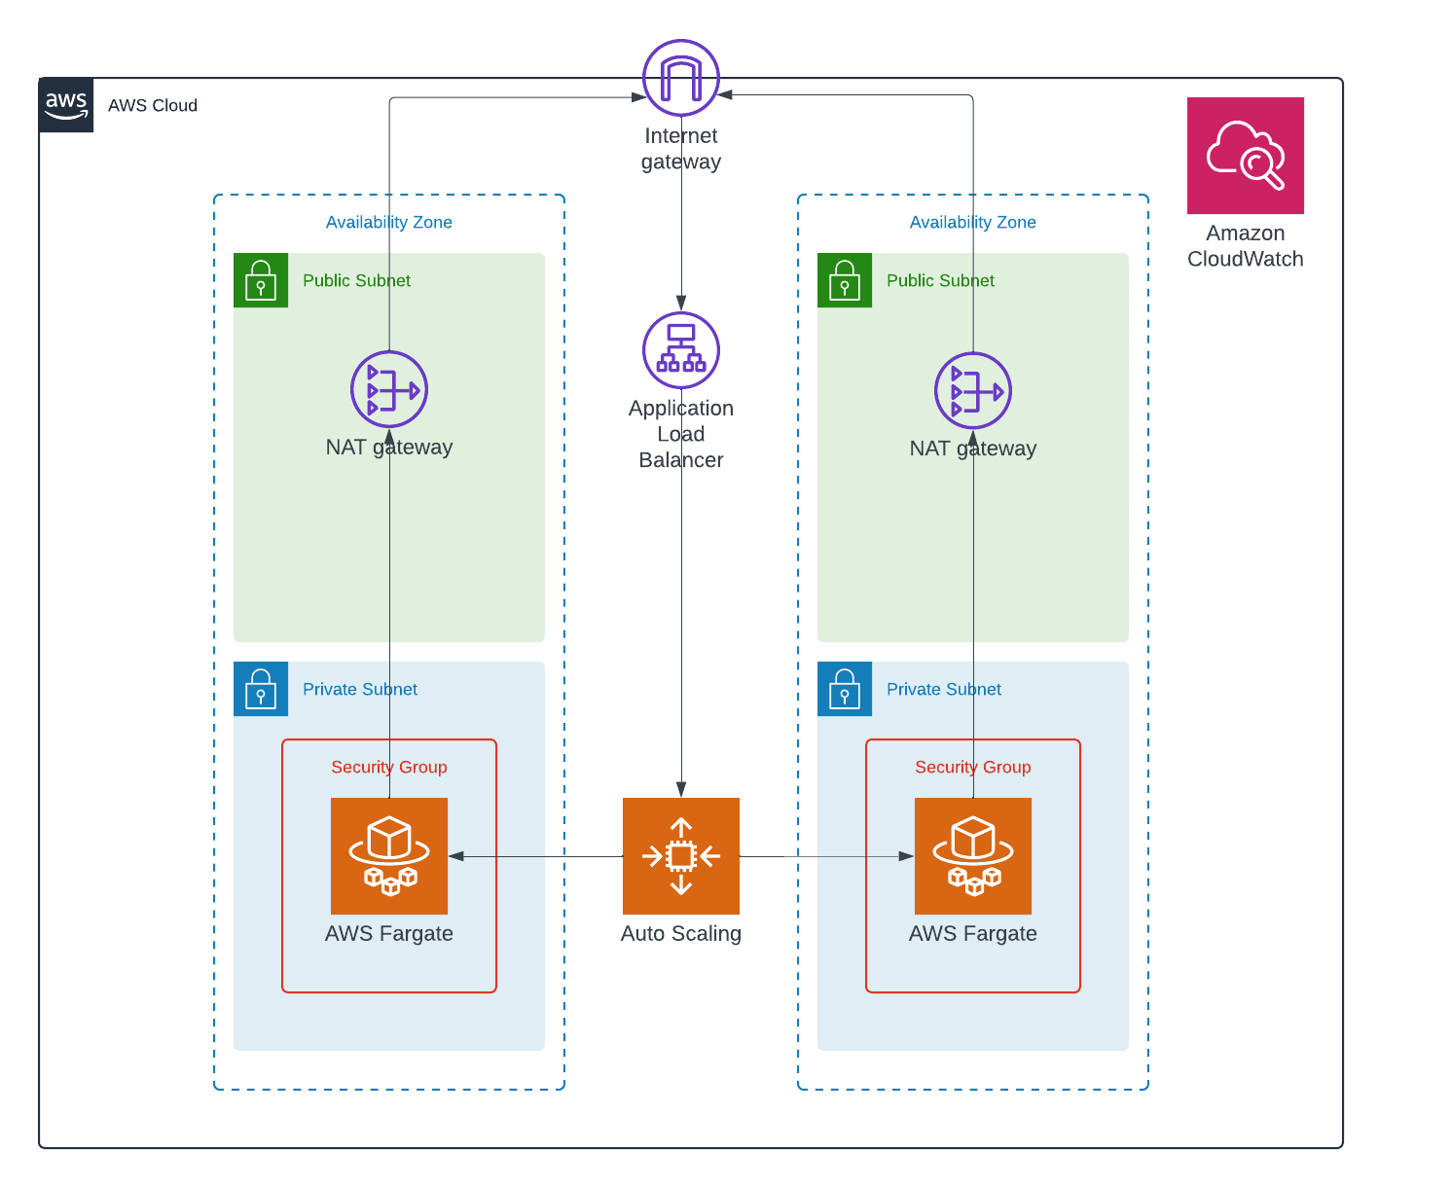Select left Public Subnet lock icon

coord(261,280)
